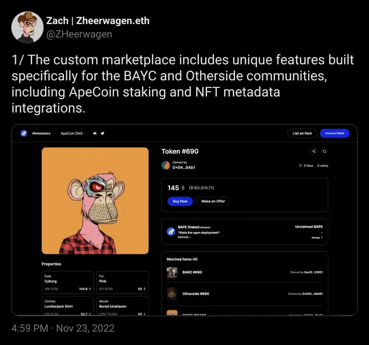Click the Eyes Cyborg property card

click(68, 282)
